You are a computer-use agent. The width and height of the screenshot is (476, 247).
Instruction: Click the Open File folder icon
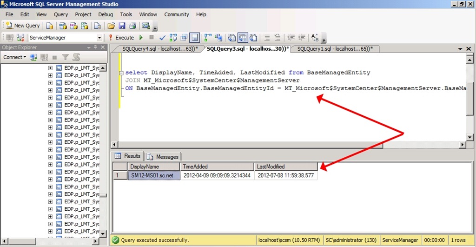click(x=111, y=26)
